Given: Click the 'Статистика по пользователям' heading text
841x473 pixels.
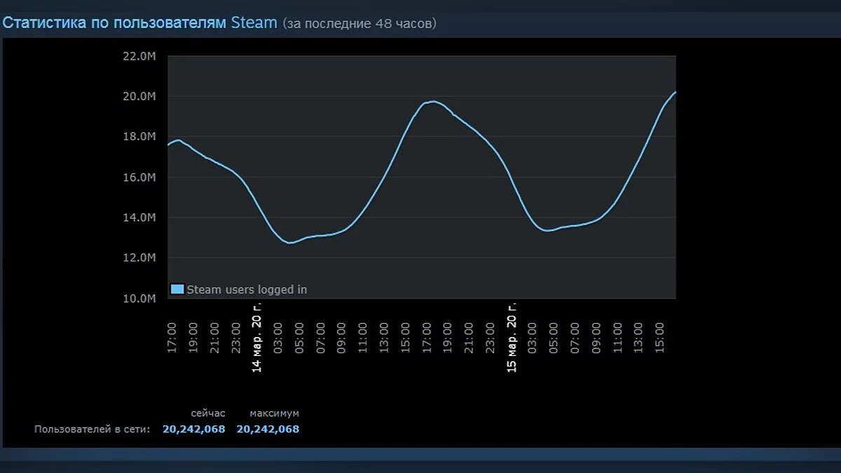Looking at the screenshot, I should [115, 22].
